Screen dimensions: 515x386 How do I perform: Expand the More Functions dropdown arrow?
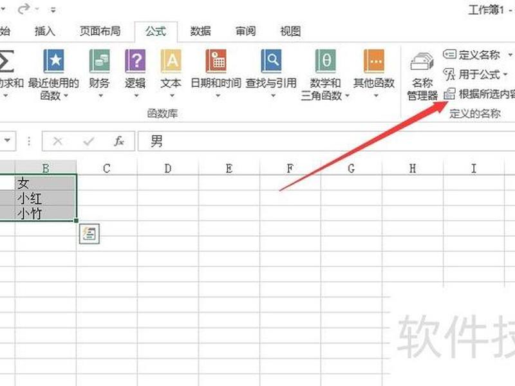pyautogui.click(x=377, y=95)
